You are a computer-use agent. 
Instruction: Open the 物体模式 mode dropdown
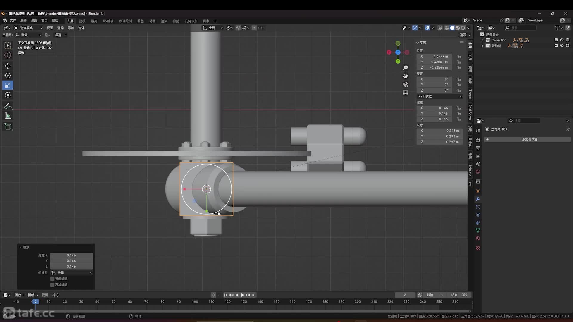(28, 28)
